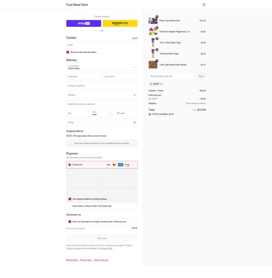Click the Discover card icon

tap(127, 165)
